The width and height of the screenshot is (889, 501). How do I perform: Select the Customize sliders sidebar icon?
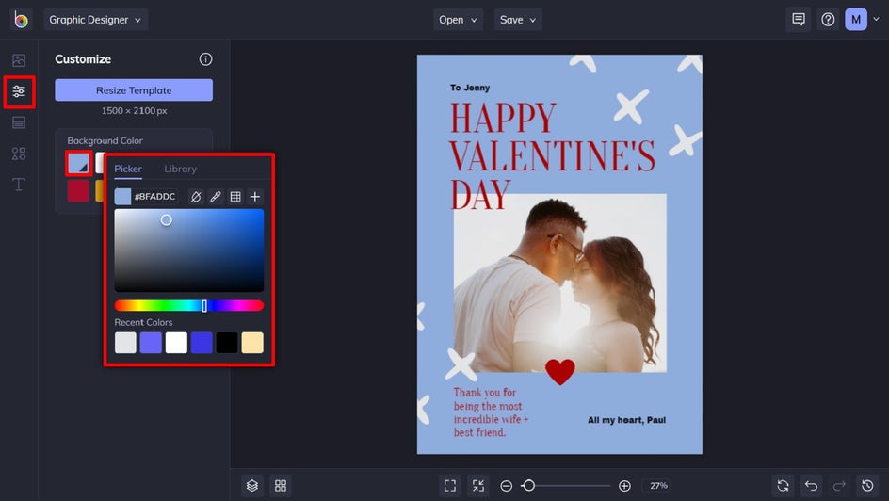[19, 91]
